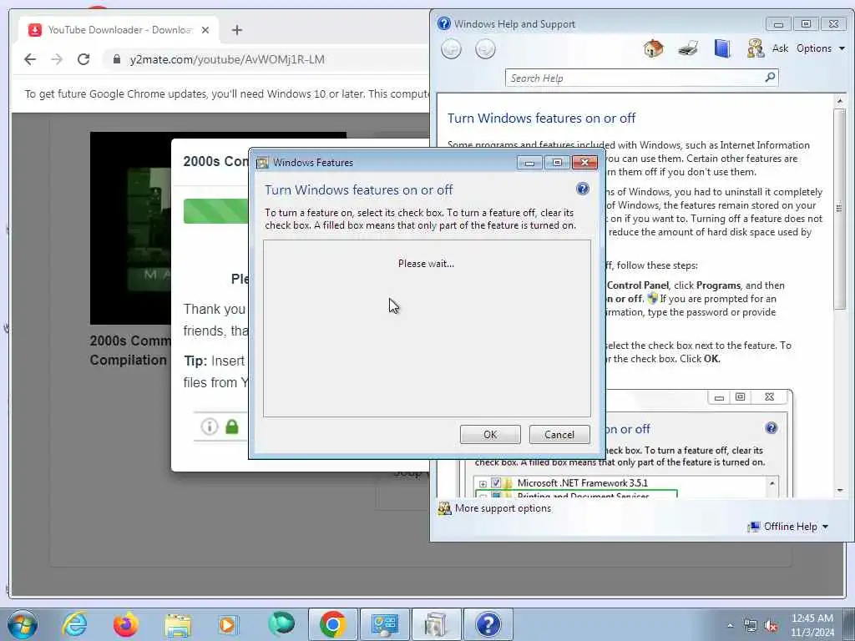Switch to Control Panel taskbar item
Screen dimensions: 855x641
(384, 624)
